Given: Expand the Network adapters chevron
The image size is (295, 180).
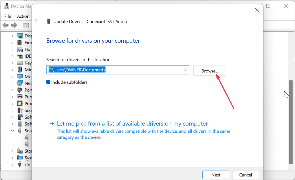Looking at the screenshot, I should click(x=12, y=83).
